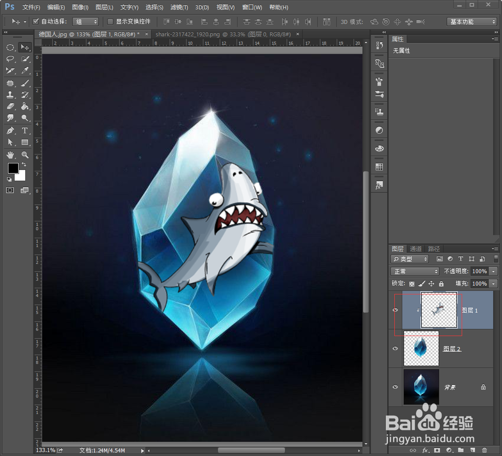502x456 pixels.
Task: Select the Path Selection tool
Action: 10,142
